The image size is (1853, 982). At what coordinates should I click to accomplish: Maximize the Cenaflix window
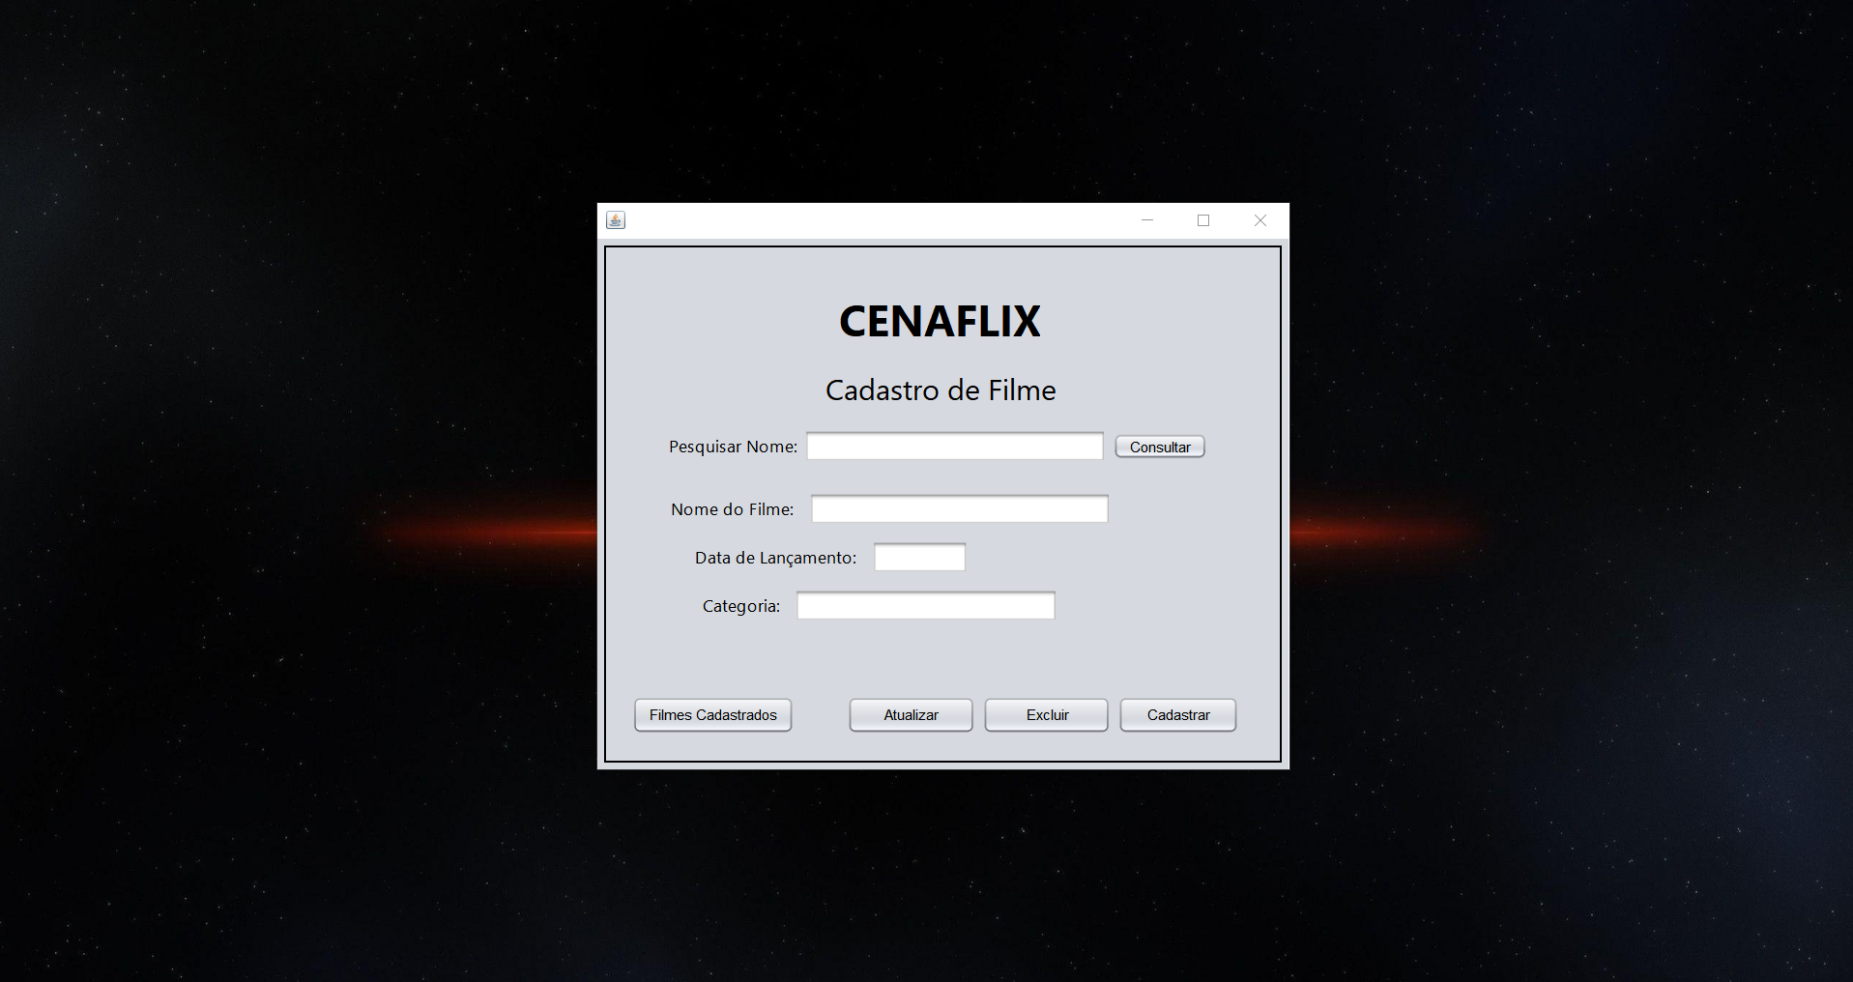tap(1203, 220)
